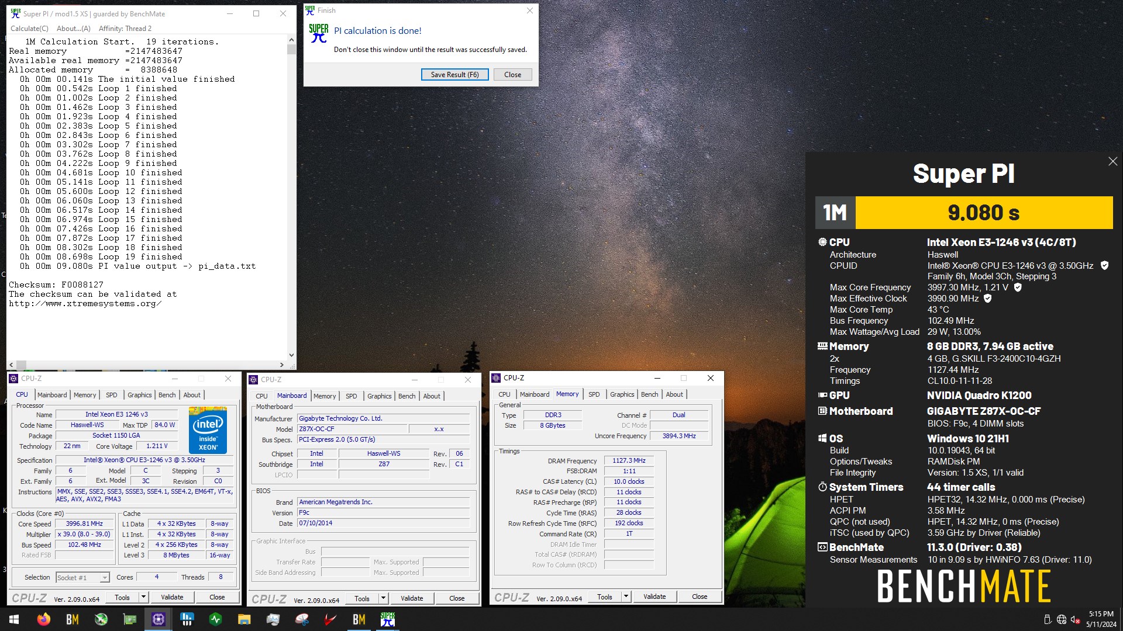Image resolution: width=1123 pixels, height=631 pixels.
Task: Click Affinity: Thread 2 menu item
Action: tap(125, 29)
